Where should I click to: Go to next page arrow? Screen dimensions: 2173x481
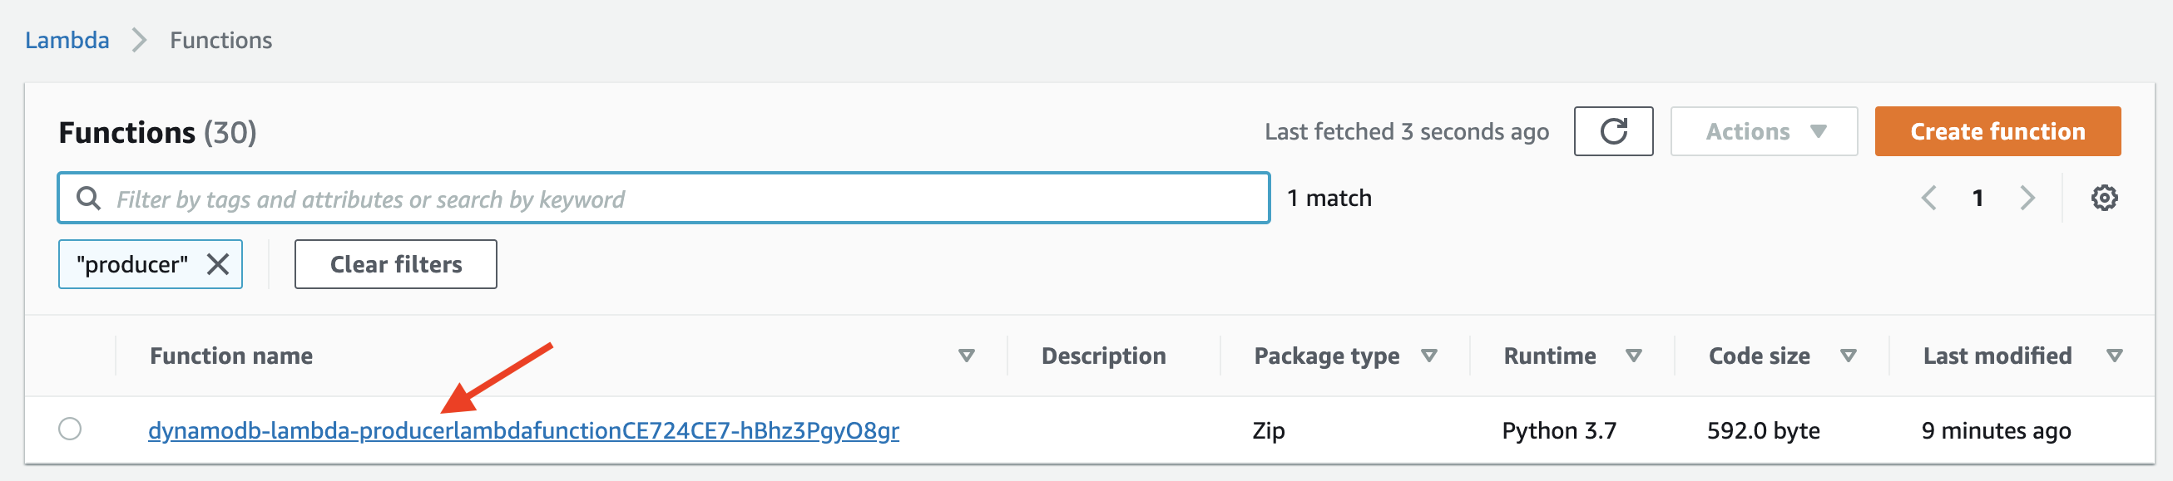[x=2027, y=198]
